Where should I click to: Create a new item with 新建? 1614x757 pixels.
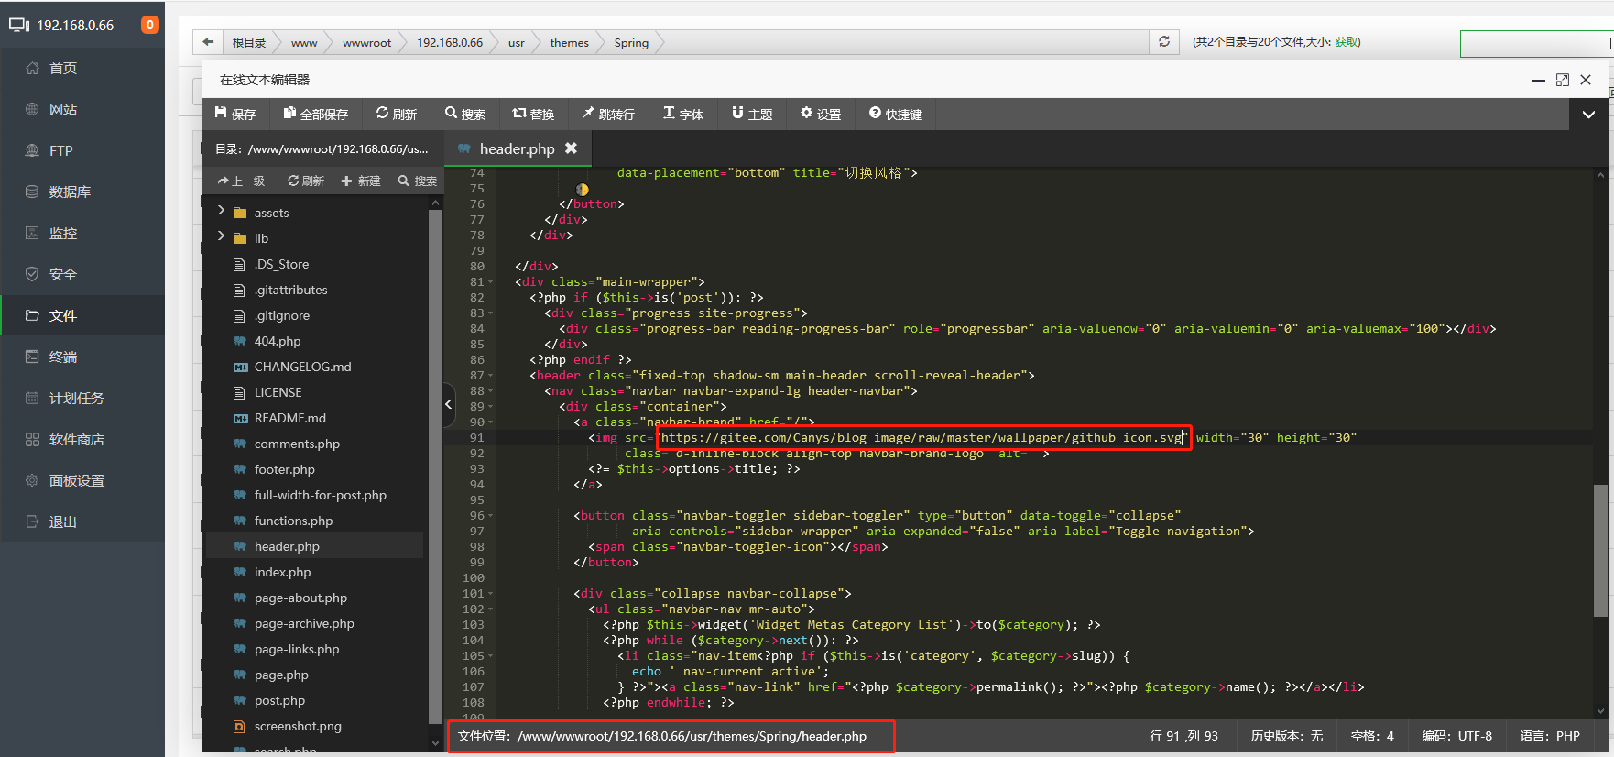point(361,181)
